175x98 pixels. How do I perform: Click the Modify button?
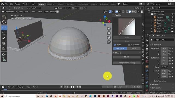(x=127, y=57)
